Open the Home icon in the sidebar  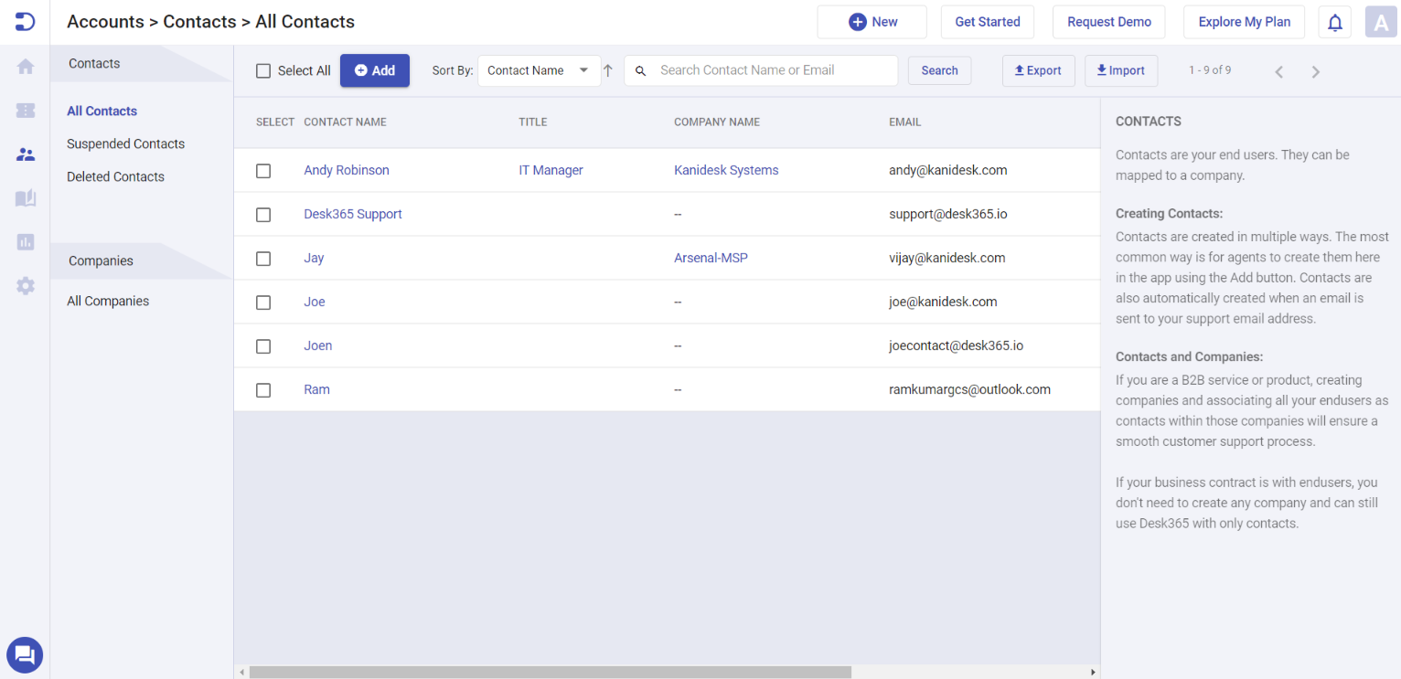(25, 66)
